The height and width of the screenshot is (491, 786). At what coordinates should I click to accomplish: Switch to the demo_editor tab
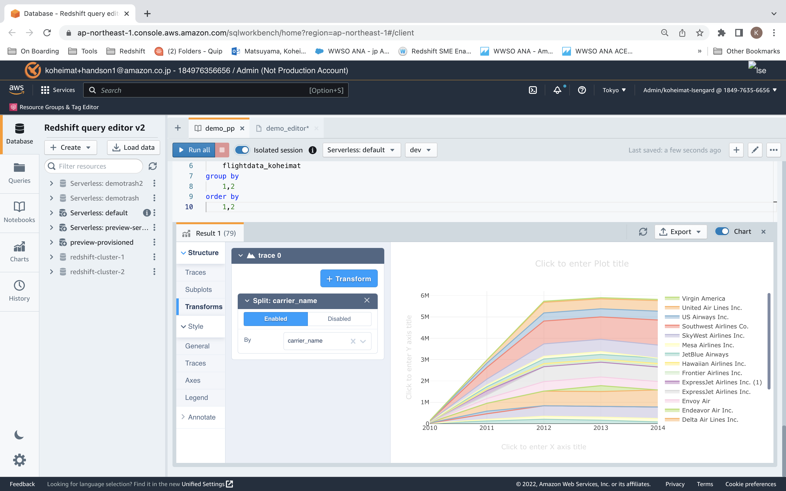click(x=287, y=128)
